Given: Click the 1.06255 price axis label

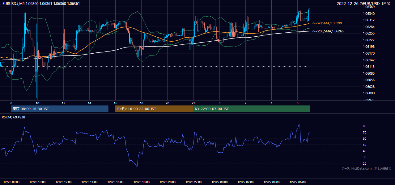Looking at the screenshot, I should [x=369, y=33].
